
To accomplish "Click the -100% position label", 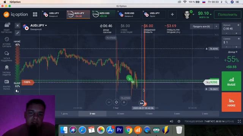I will 27,82.
